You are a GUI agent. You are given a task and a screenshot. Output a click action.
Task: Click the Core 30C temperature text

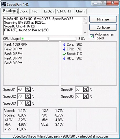(74, 44)
